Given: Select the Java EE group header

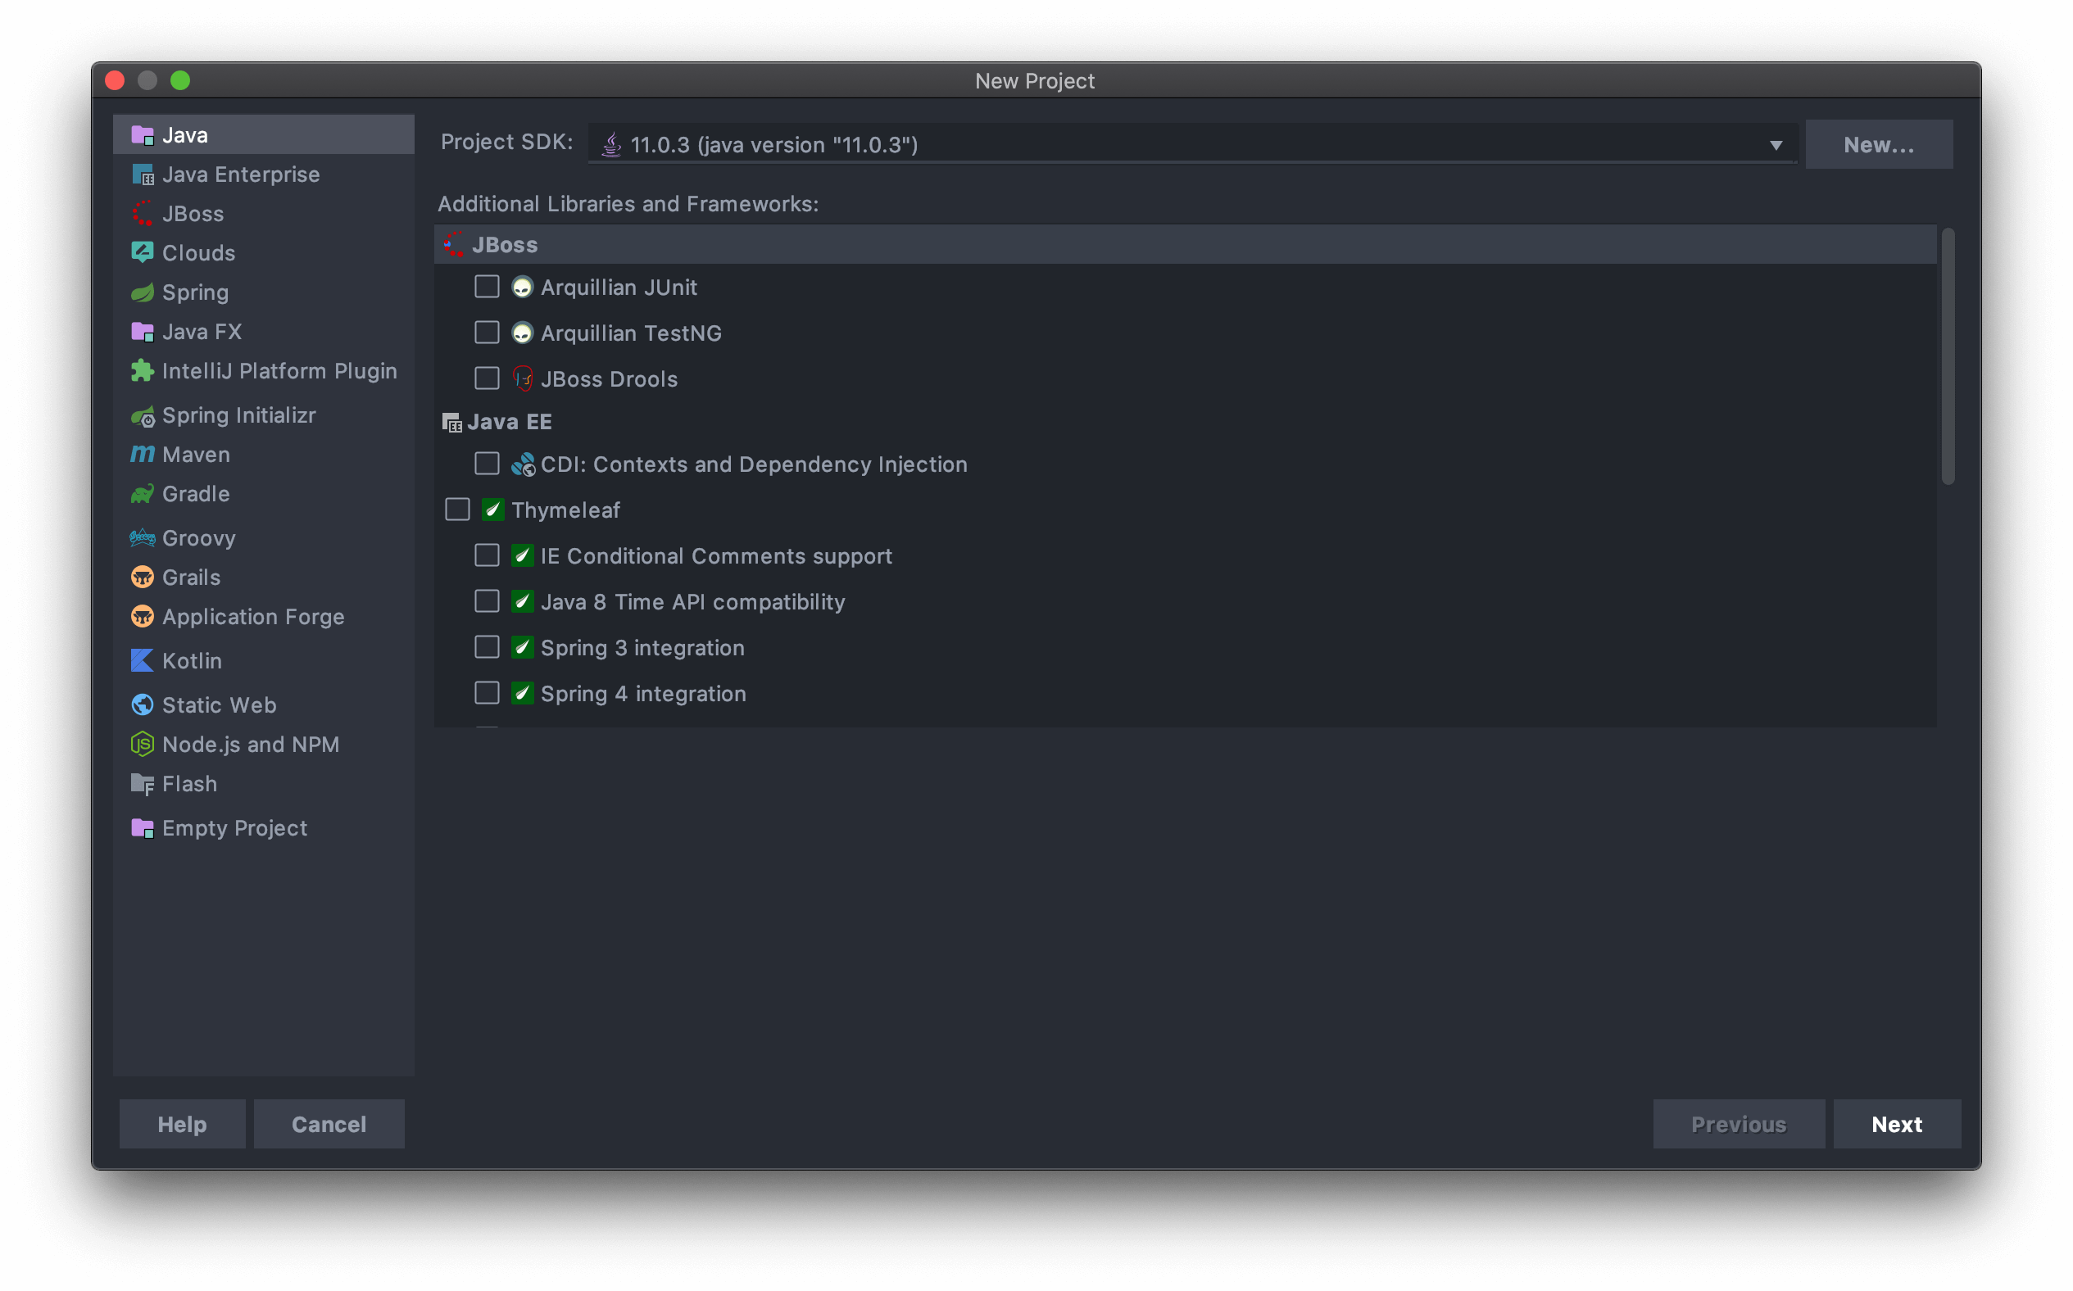Looking at the screenshot, I should [1185, 422].
